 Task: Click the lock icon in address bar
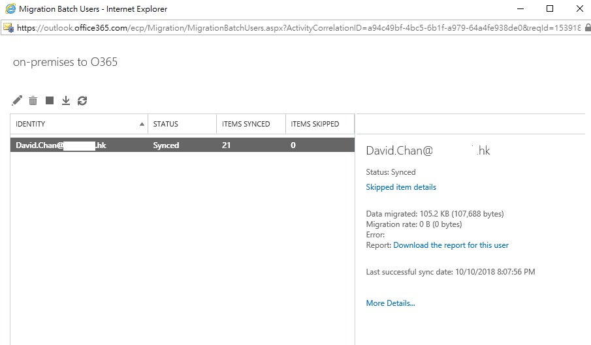(588, 28)
